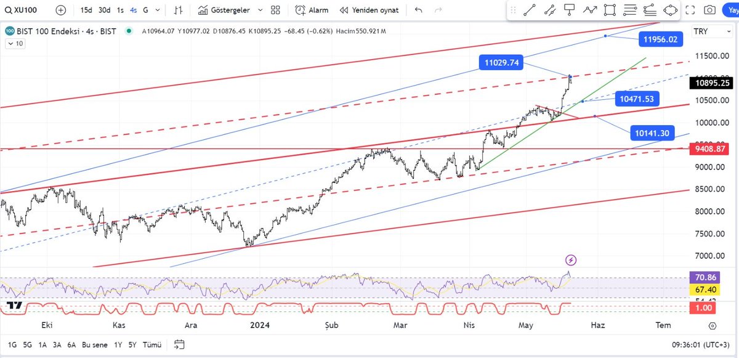The height and width of the screenshot is (358, 739).
Task: Select the Fibonacci Retracement tool
Action: 631,10
